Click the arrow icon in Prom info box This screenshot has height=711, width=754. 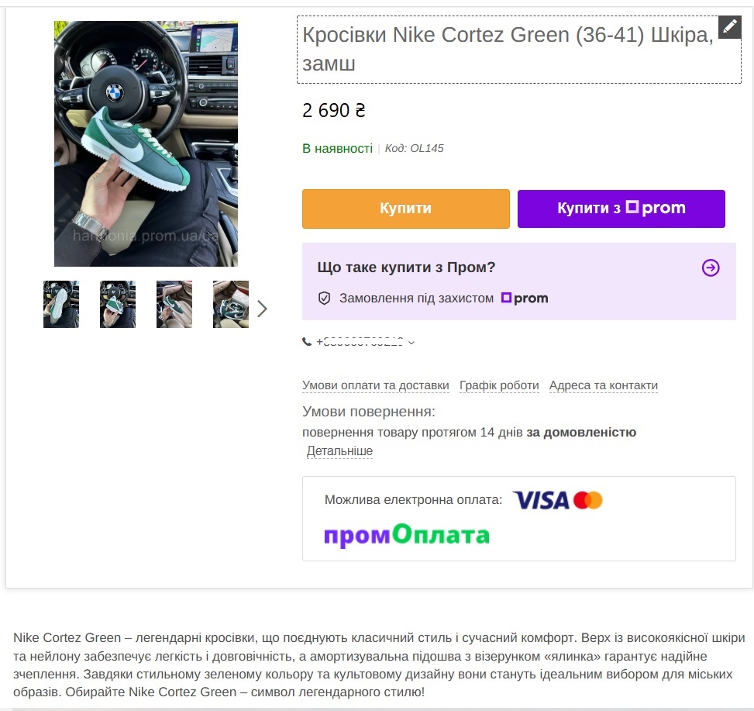(x=711, y=267)
